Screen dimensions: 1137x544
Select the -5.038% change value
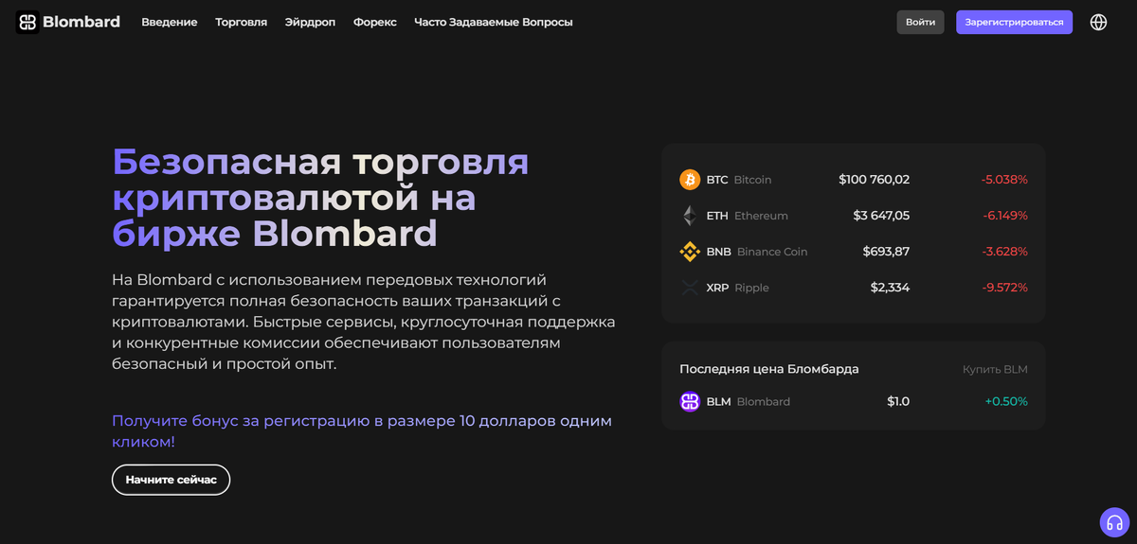1004,180
